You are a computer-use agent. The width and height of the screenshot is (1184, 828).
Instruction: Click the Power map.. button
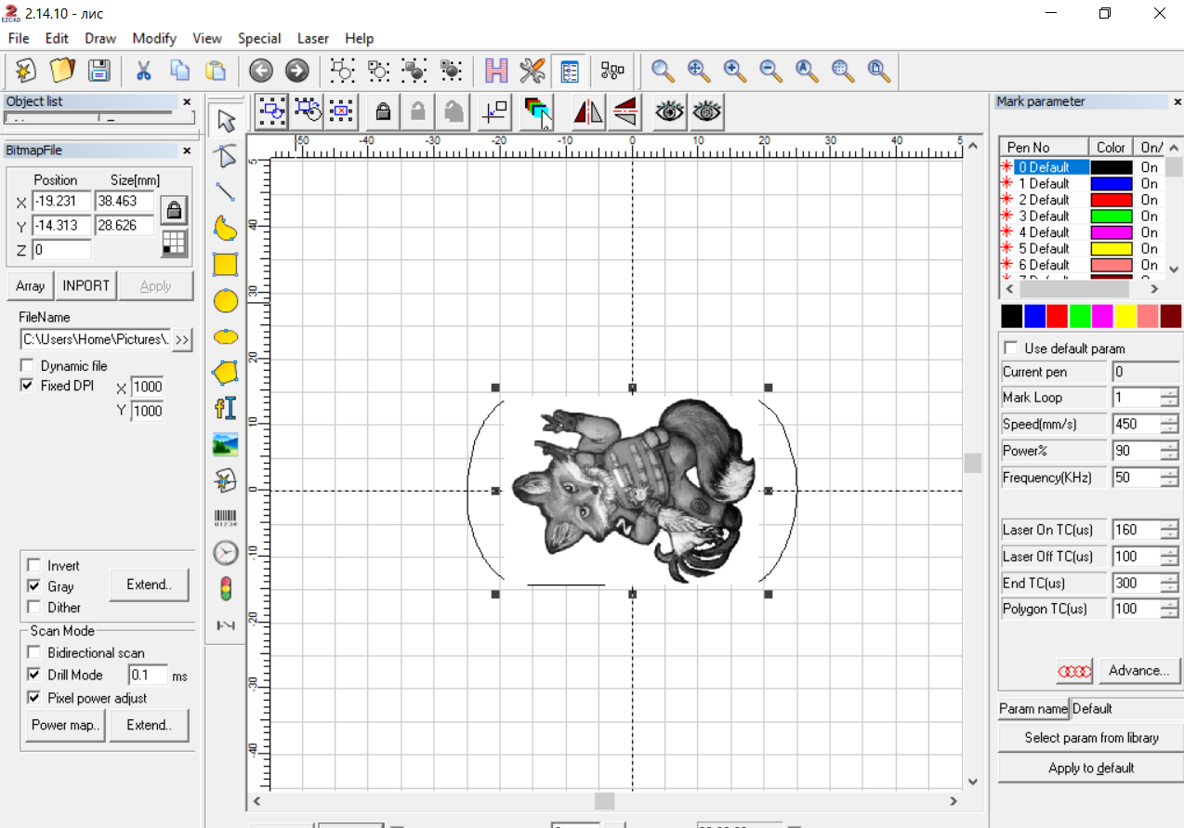[x=65, y=725]
